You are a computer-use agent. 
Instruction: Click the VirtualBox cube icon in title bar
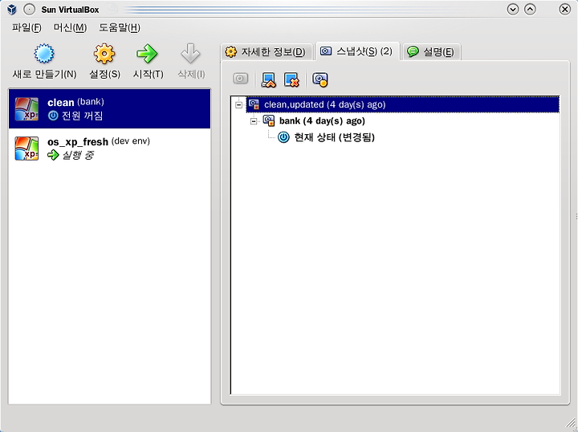(x=12, y=9)
